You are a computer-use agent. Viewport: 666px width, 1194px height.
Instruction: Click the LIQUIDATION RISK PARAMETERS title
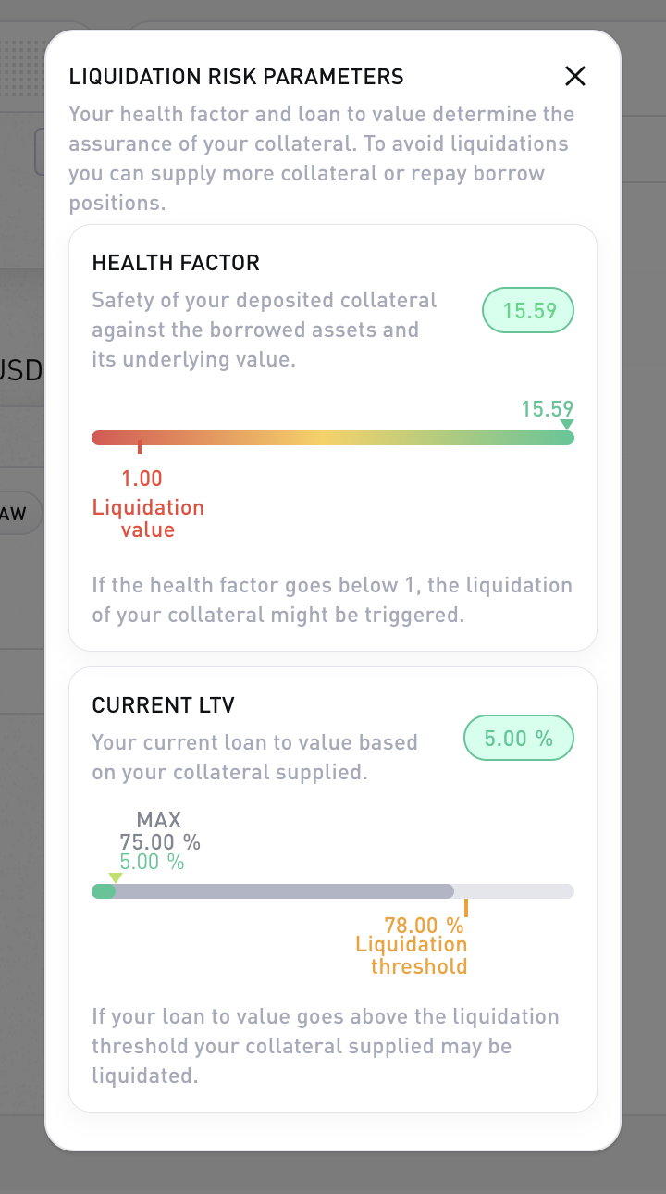(x=236, y=77)
